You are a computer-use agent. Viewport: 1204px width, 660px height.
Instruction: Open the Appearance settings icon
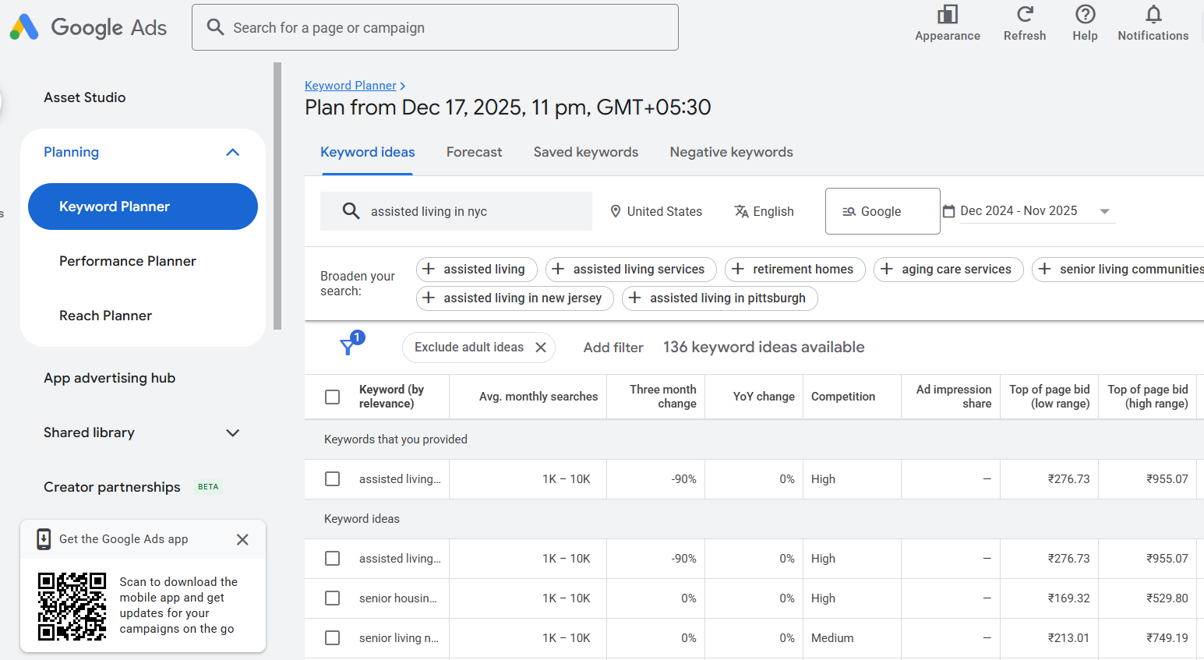[948, 14]
